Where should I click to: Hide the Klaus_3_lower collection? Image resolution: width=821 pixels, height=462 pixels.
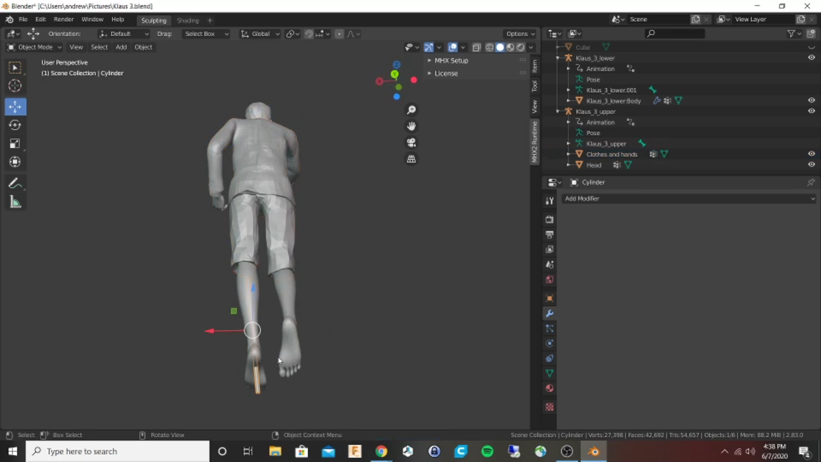[x=811, y=57]
